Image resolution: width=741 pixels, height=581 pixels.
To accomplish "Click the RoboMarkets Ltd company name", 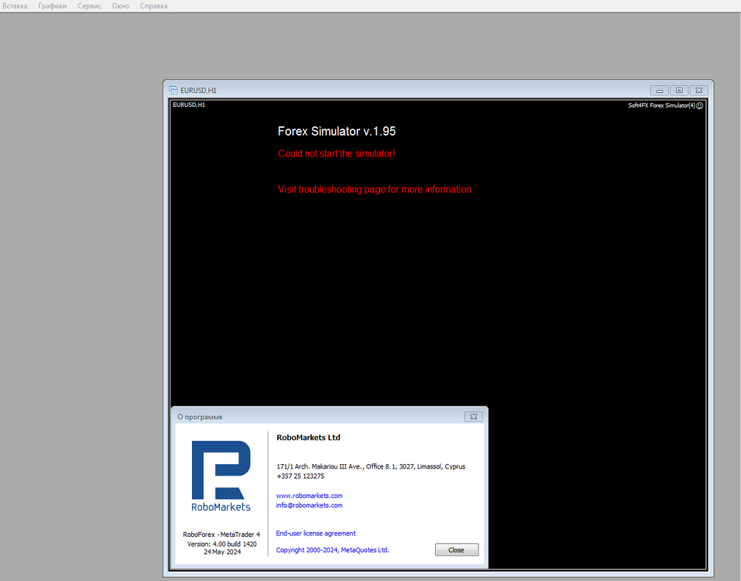I will [308, 437].
